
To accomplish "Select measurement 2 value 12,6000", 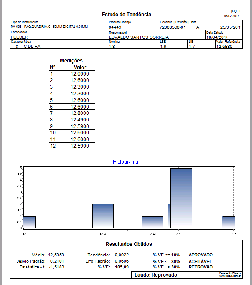I will (x=80, y=80).
